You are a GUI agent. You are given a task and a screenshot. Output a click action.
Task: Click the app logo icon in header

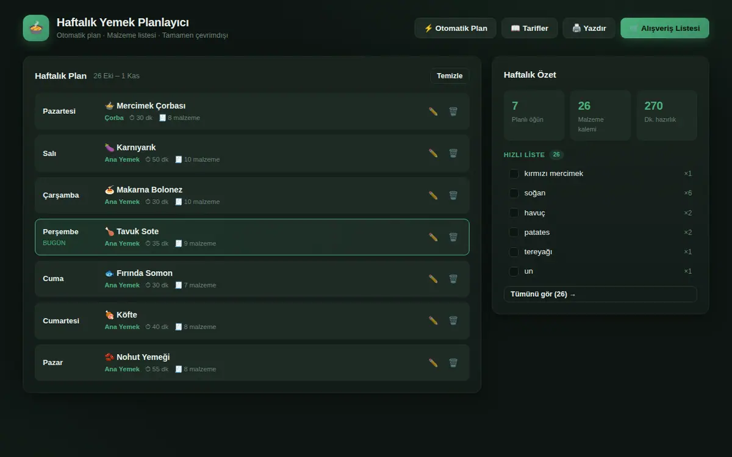pyautogui.click(x=36, y=28)
